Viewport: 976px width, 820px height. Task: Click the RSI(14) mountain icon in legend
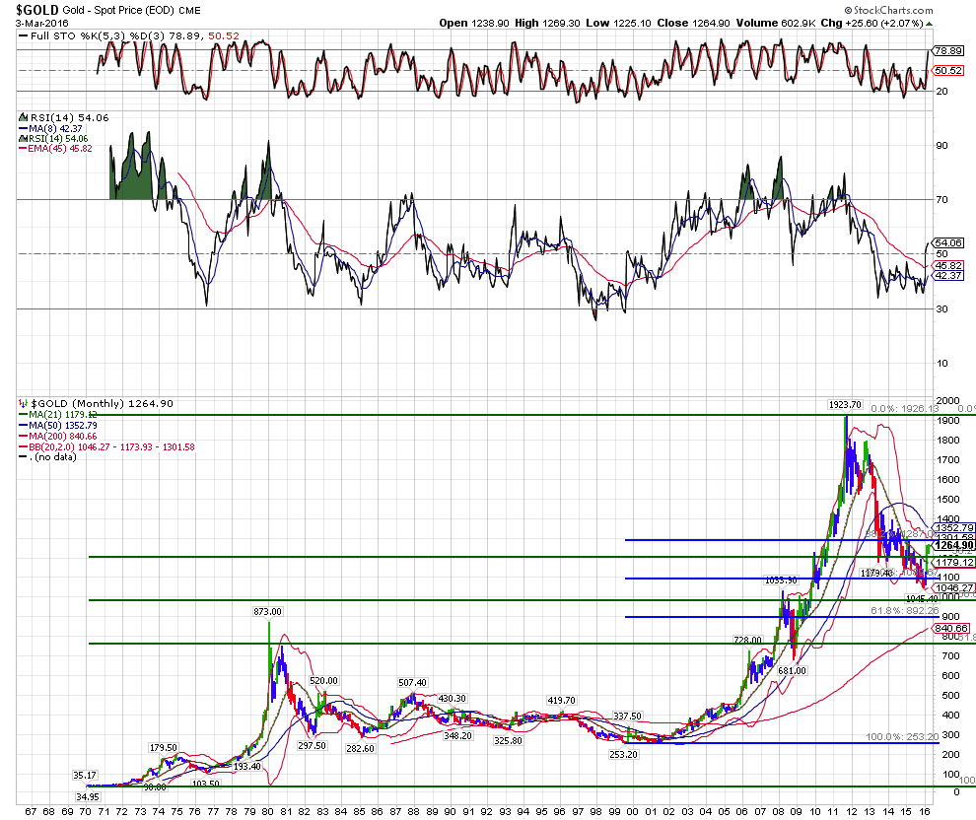(x=24, y=117)
